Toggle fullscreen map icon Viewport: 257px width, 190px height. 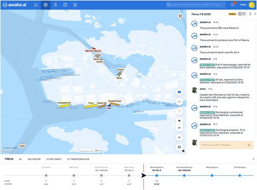pos(180,16)
